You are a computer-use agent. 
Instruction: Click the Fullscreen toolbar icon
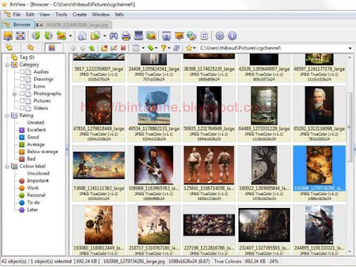tap(21, 36)
